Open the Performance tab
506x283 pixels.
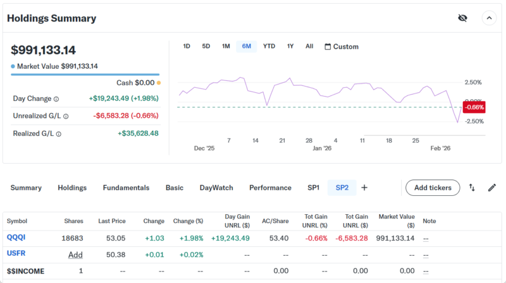pyautogui.click(x=270, y=188)
